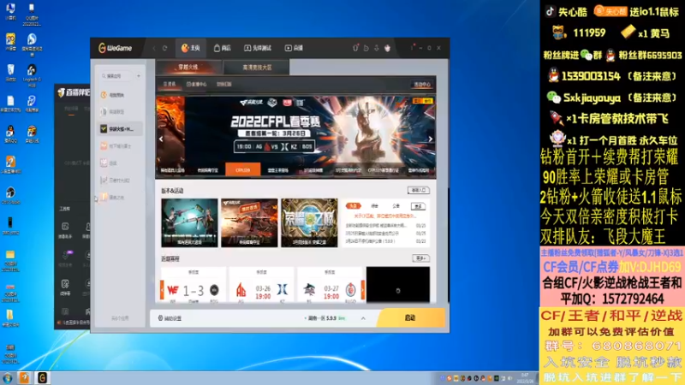Open the 直播 live stream tab
The image size is (685, 385).
(294, 48)
